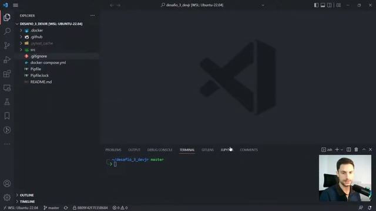Switch branch via master status item
The height and width of the screenshot is (211, 376).
tap(51, 208)
